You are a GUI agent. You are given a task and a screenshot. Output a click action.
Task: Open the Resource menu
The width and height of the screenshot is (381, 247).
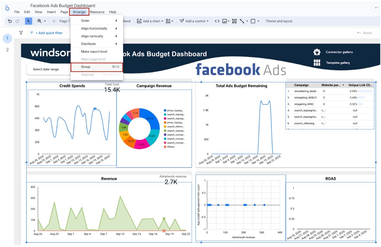click(x=97, y=12)
